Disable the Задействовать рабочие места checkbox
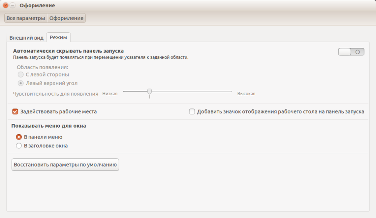The width and height of the screenshot is (376, 218). [15, 111]
